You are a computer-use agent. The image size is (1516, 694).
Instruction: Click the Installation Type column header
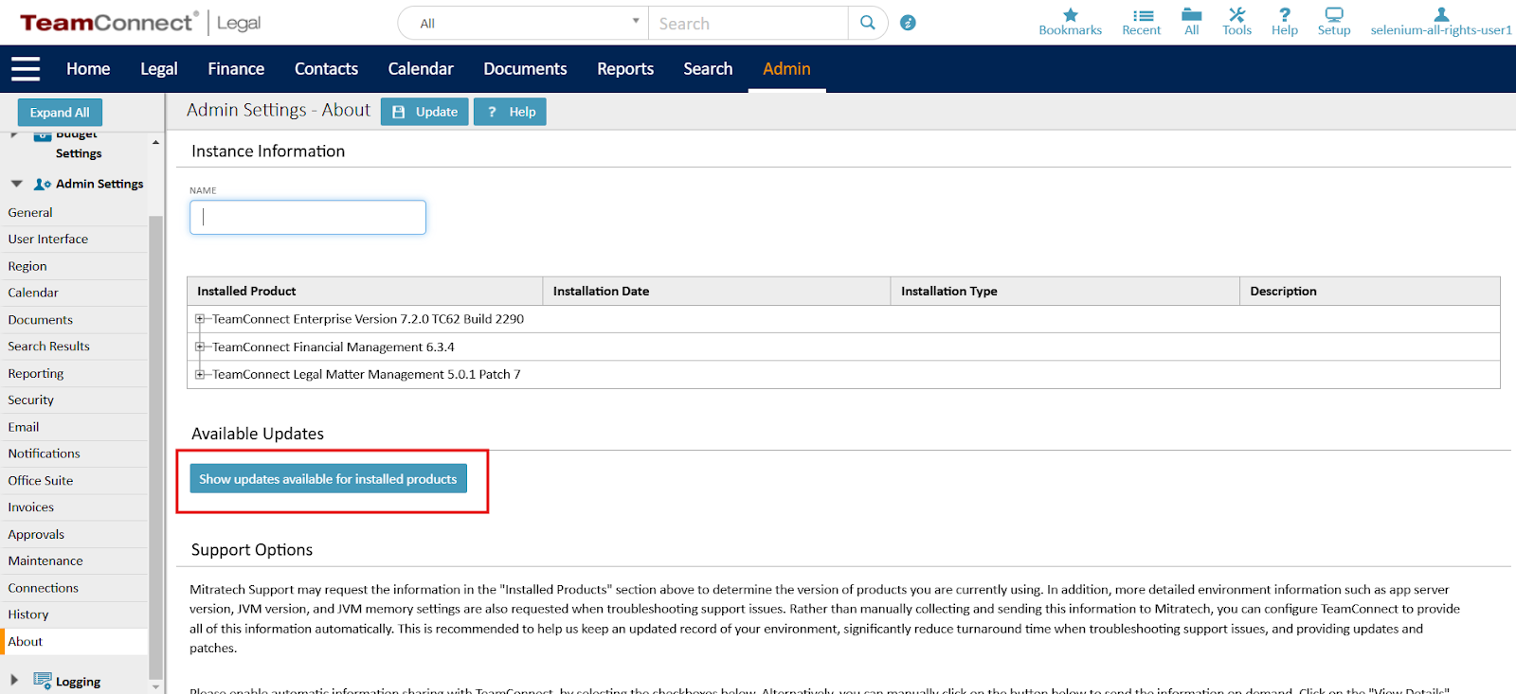(x=1065, y=292)
